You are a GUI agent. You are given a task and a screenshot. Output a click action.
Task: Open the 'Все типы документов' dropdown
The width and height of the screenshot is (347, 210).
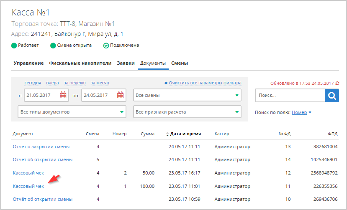point(72,112)
